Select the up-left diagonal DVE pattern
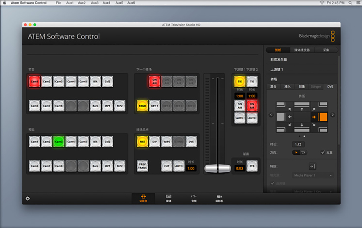This screenshot has width=362, height=228. [290, 109]
